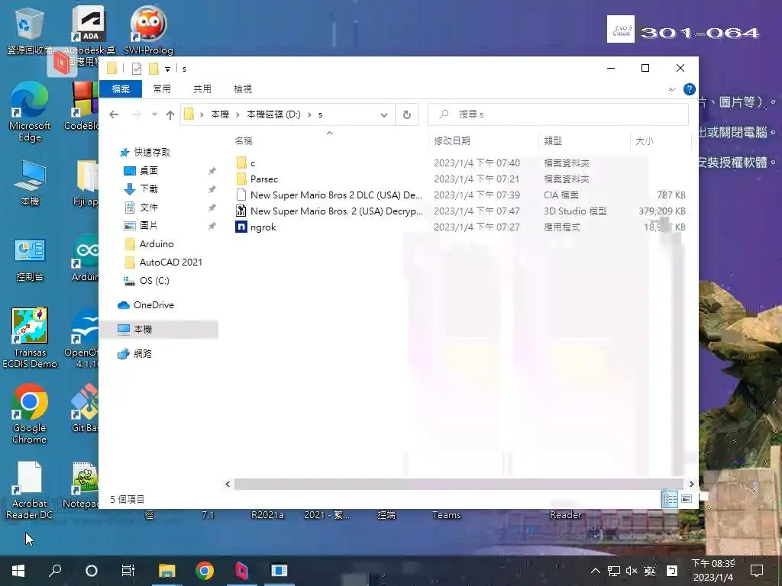Click the refresh button beside address bar
782x586 pixels.
click(x=407, y=114)
